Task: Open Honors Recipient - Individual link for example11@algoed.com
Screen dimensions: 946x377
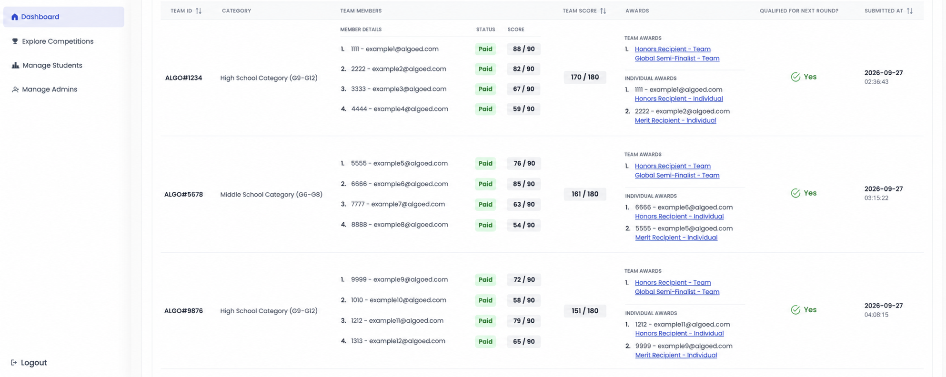Action: coord(679,334)
